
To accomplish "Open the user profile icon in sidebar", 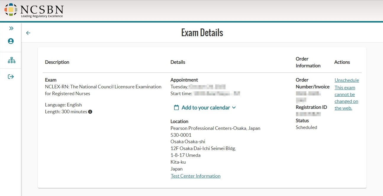I will pyautogui.click(x=11, y=41).
